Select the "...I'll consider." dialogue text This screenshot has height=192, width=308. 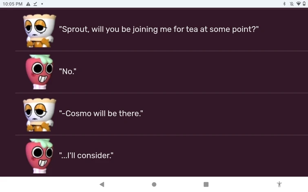(86, 156)
